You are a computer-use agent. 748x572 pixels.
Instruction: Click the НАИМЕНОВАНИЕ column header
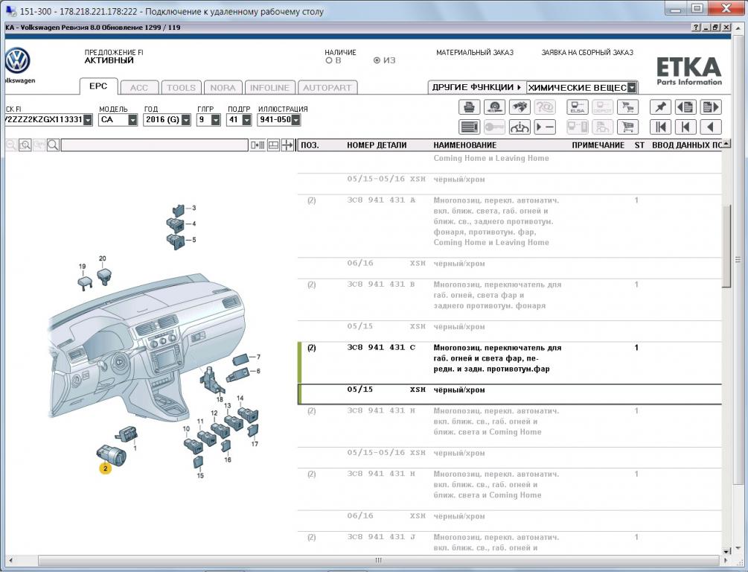click(465, 145)
